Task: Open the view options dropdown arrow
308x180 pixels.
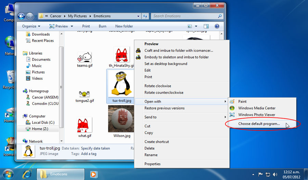Action: (x=196, y=26)
